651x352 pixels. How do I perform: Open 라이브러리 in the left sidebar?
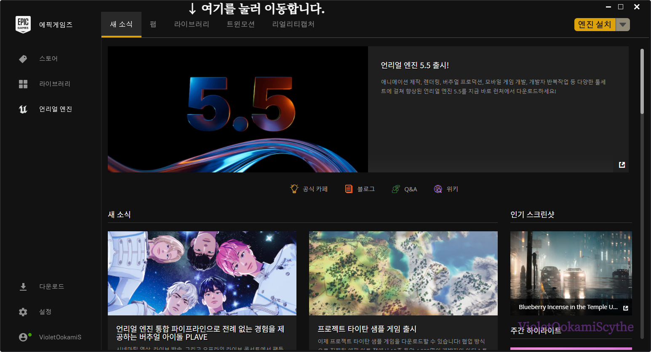click(55, 84)
